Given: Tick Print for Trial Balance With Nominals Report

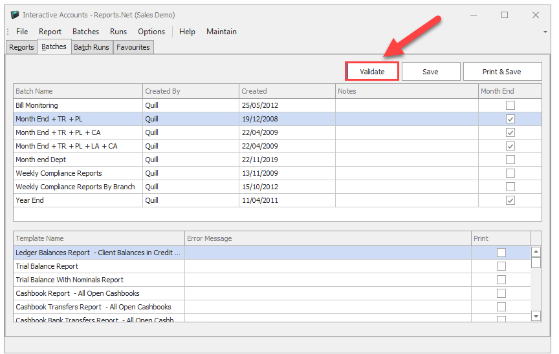Looking at the screenshot, I should (x=501, y=280).
